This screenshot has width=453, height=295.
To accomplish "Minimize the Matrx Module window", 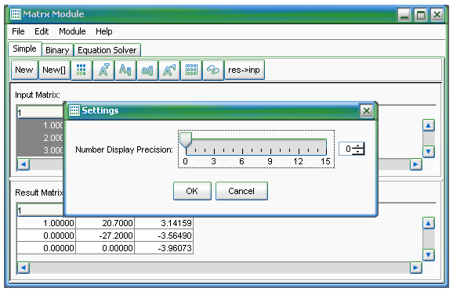I will pos(404,14).
